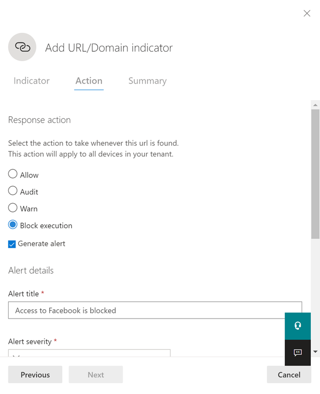320x394 pixels.
Task: Click the Alert title text field
Action: 155,310
